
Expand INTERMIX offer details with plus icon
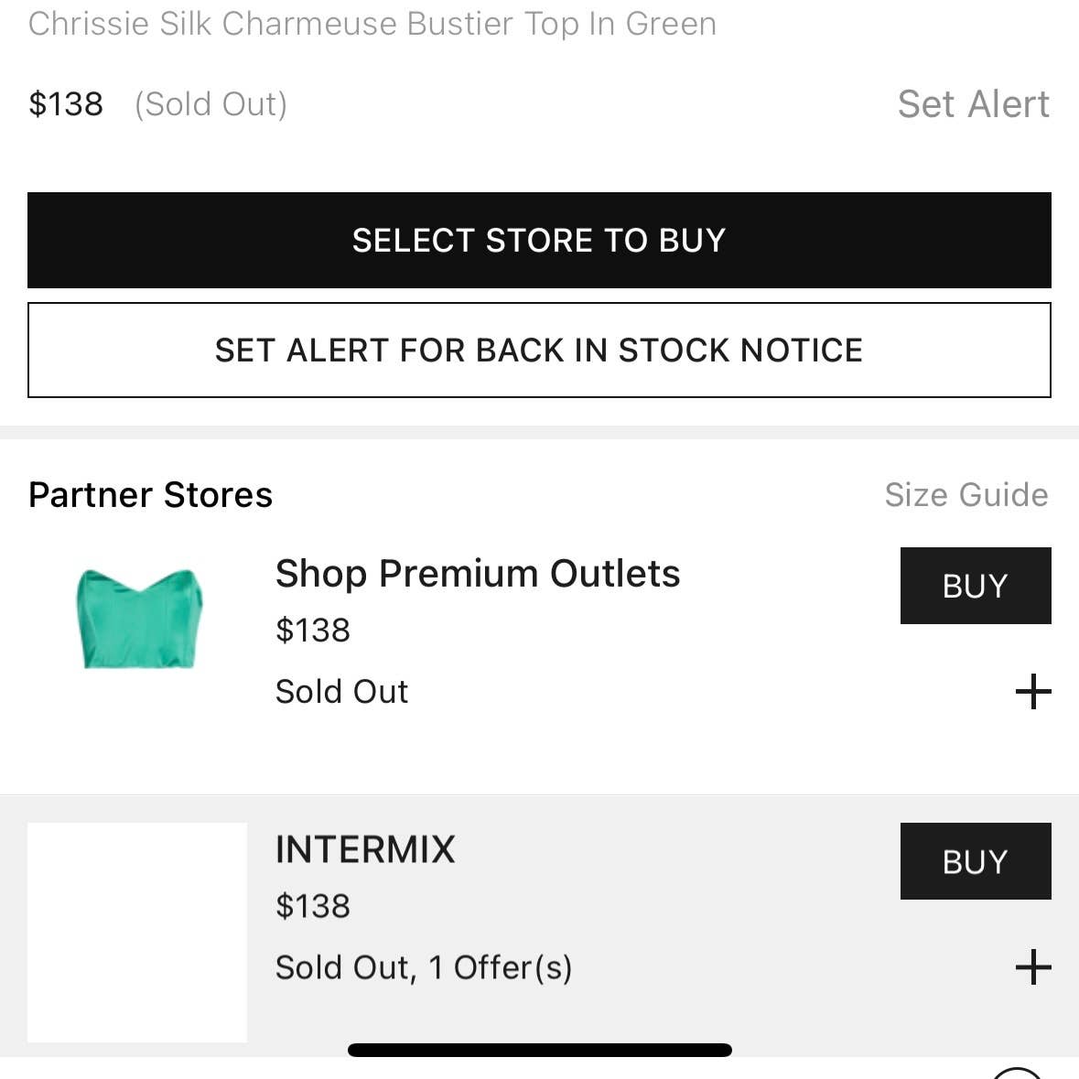(1033, 966)
